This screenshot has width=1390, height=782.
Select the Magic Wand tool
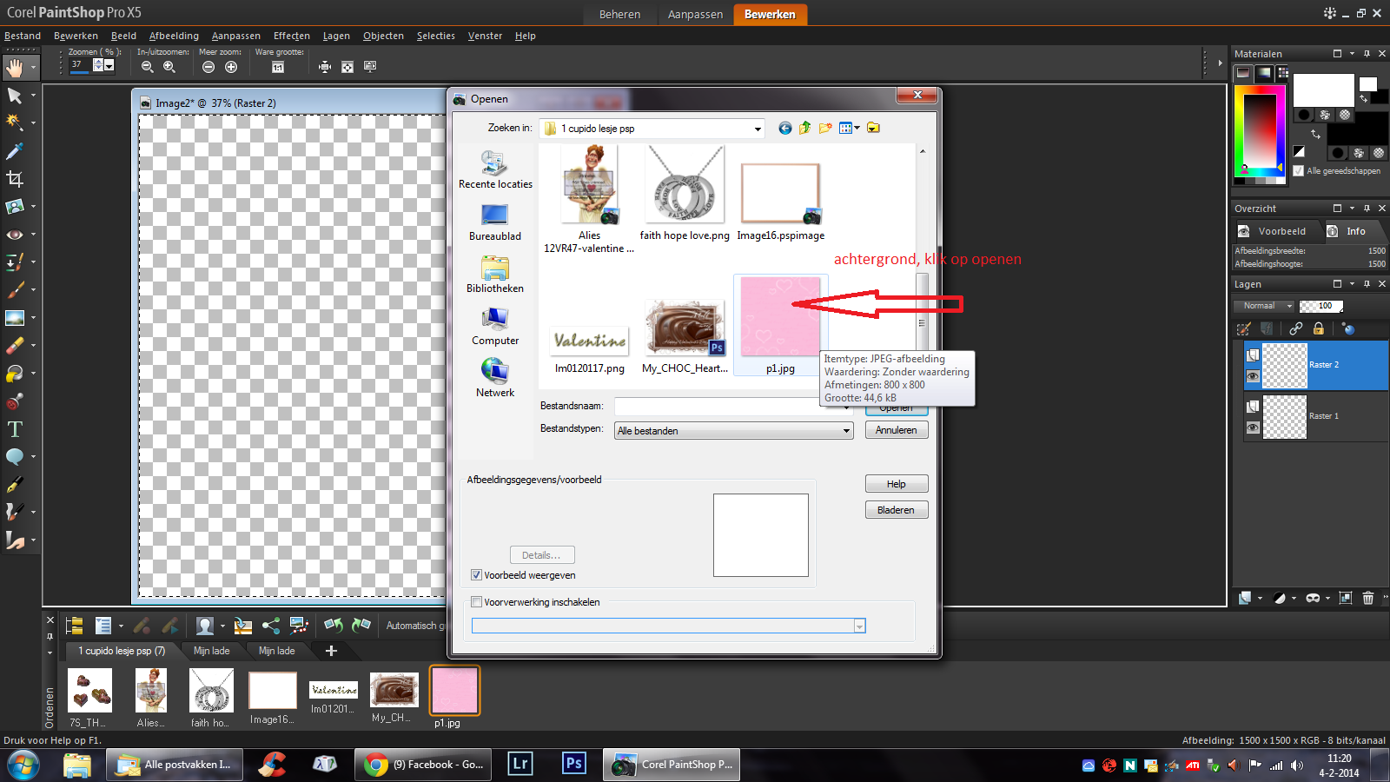click(x=15, y=123)
